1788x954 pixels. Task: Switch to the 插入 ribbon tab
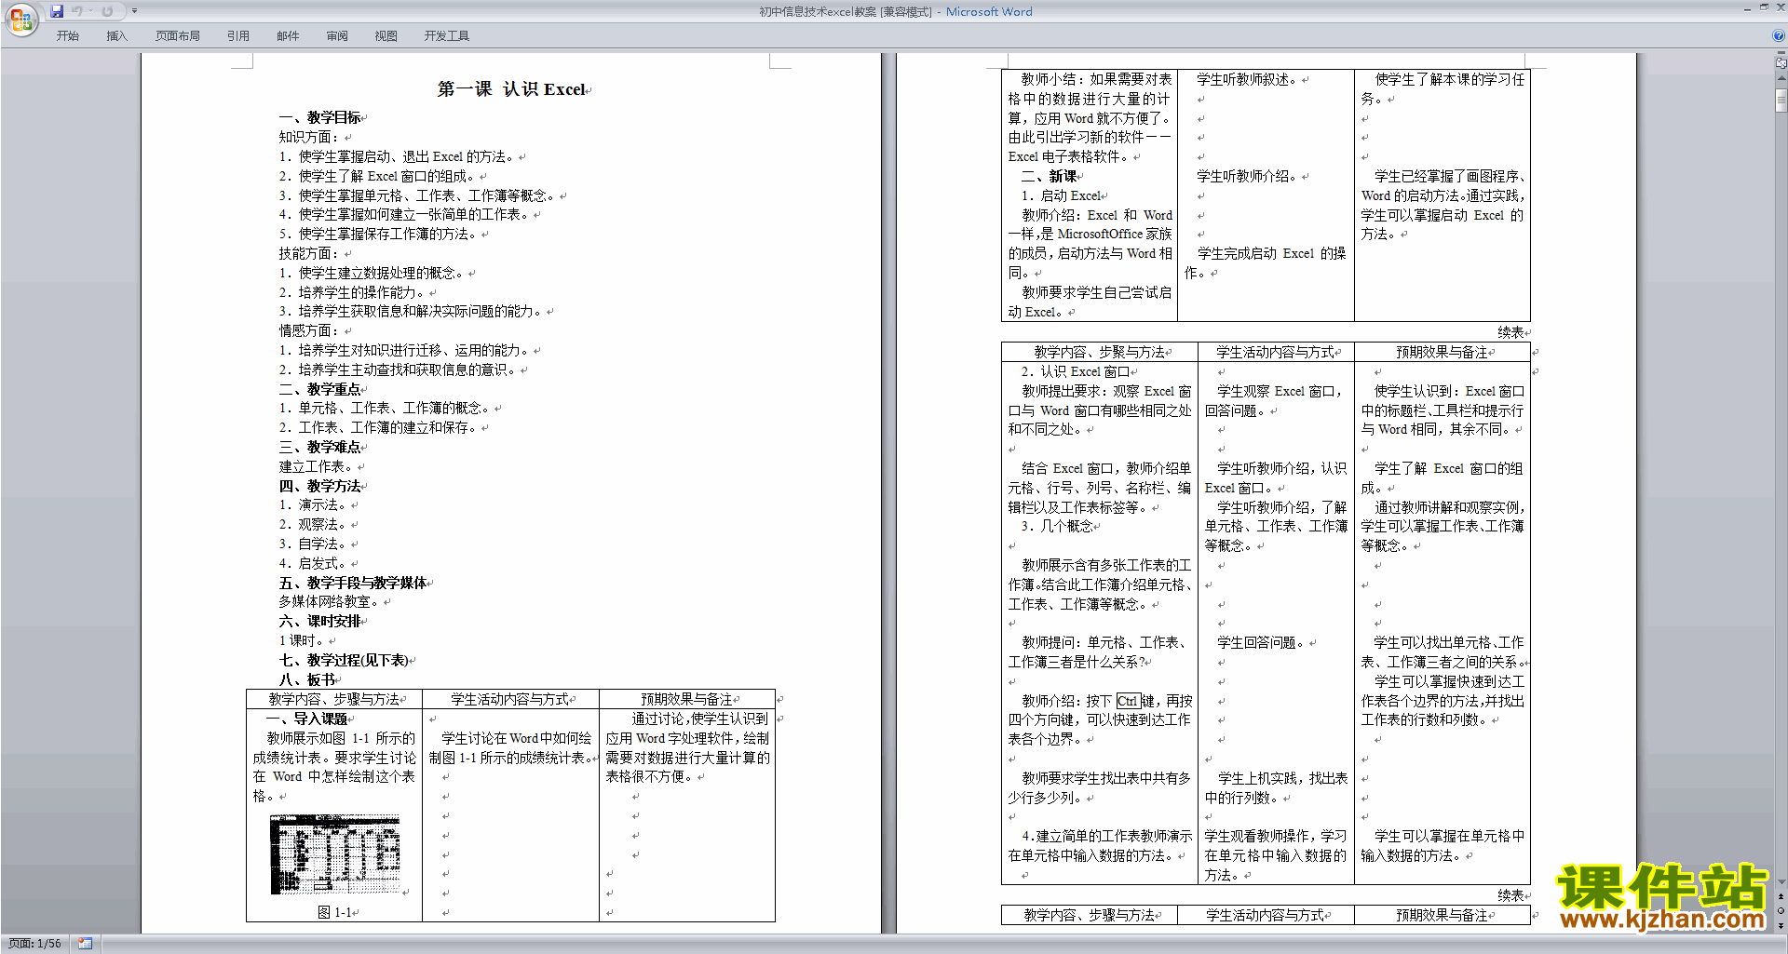(116, 36)
